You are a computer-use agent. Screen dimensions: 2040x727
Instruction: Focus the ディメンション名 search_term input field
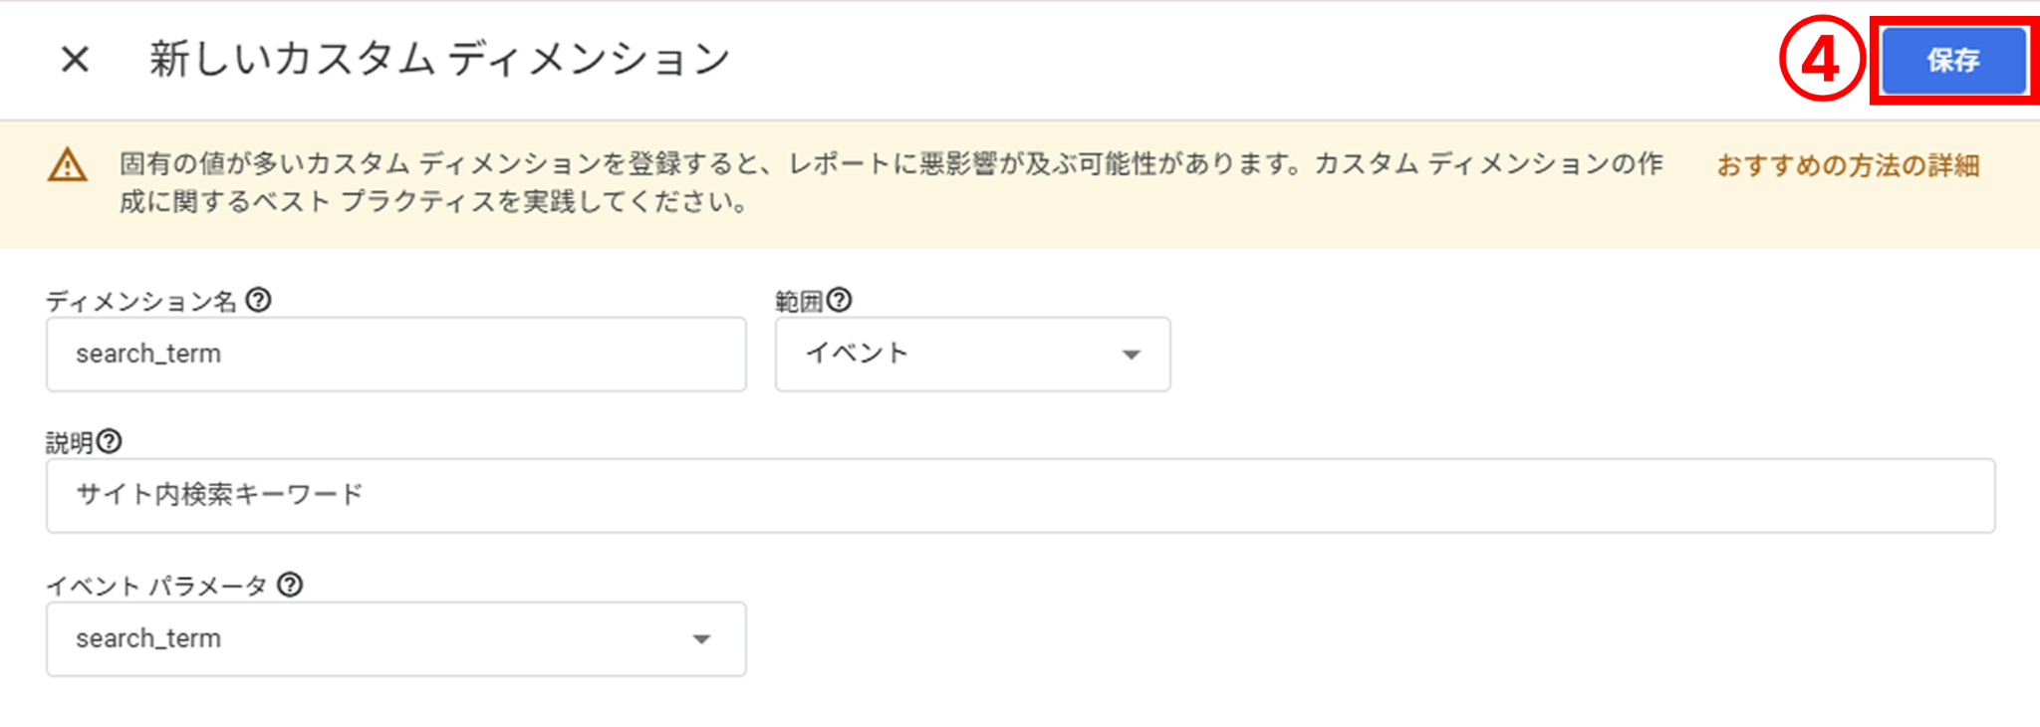[396, 355]
